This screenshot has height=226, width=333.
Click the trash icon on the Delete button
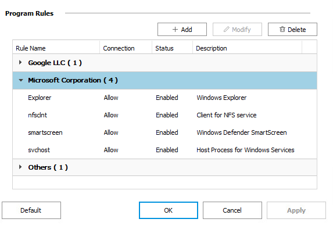[x=282, y=29]
